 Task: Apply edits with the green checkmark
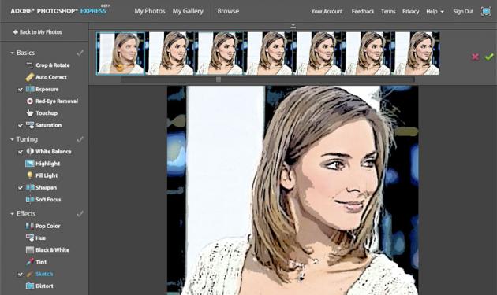pos(489,57)
